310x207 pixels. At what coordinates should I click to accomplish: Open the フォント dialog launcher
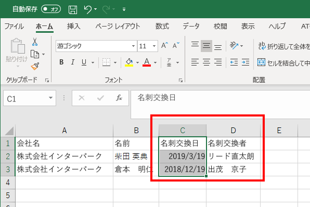click(180, 80)
